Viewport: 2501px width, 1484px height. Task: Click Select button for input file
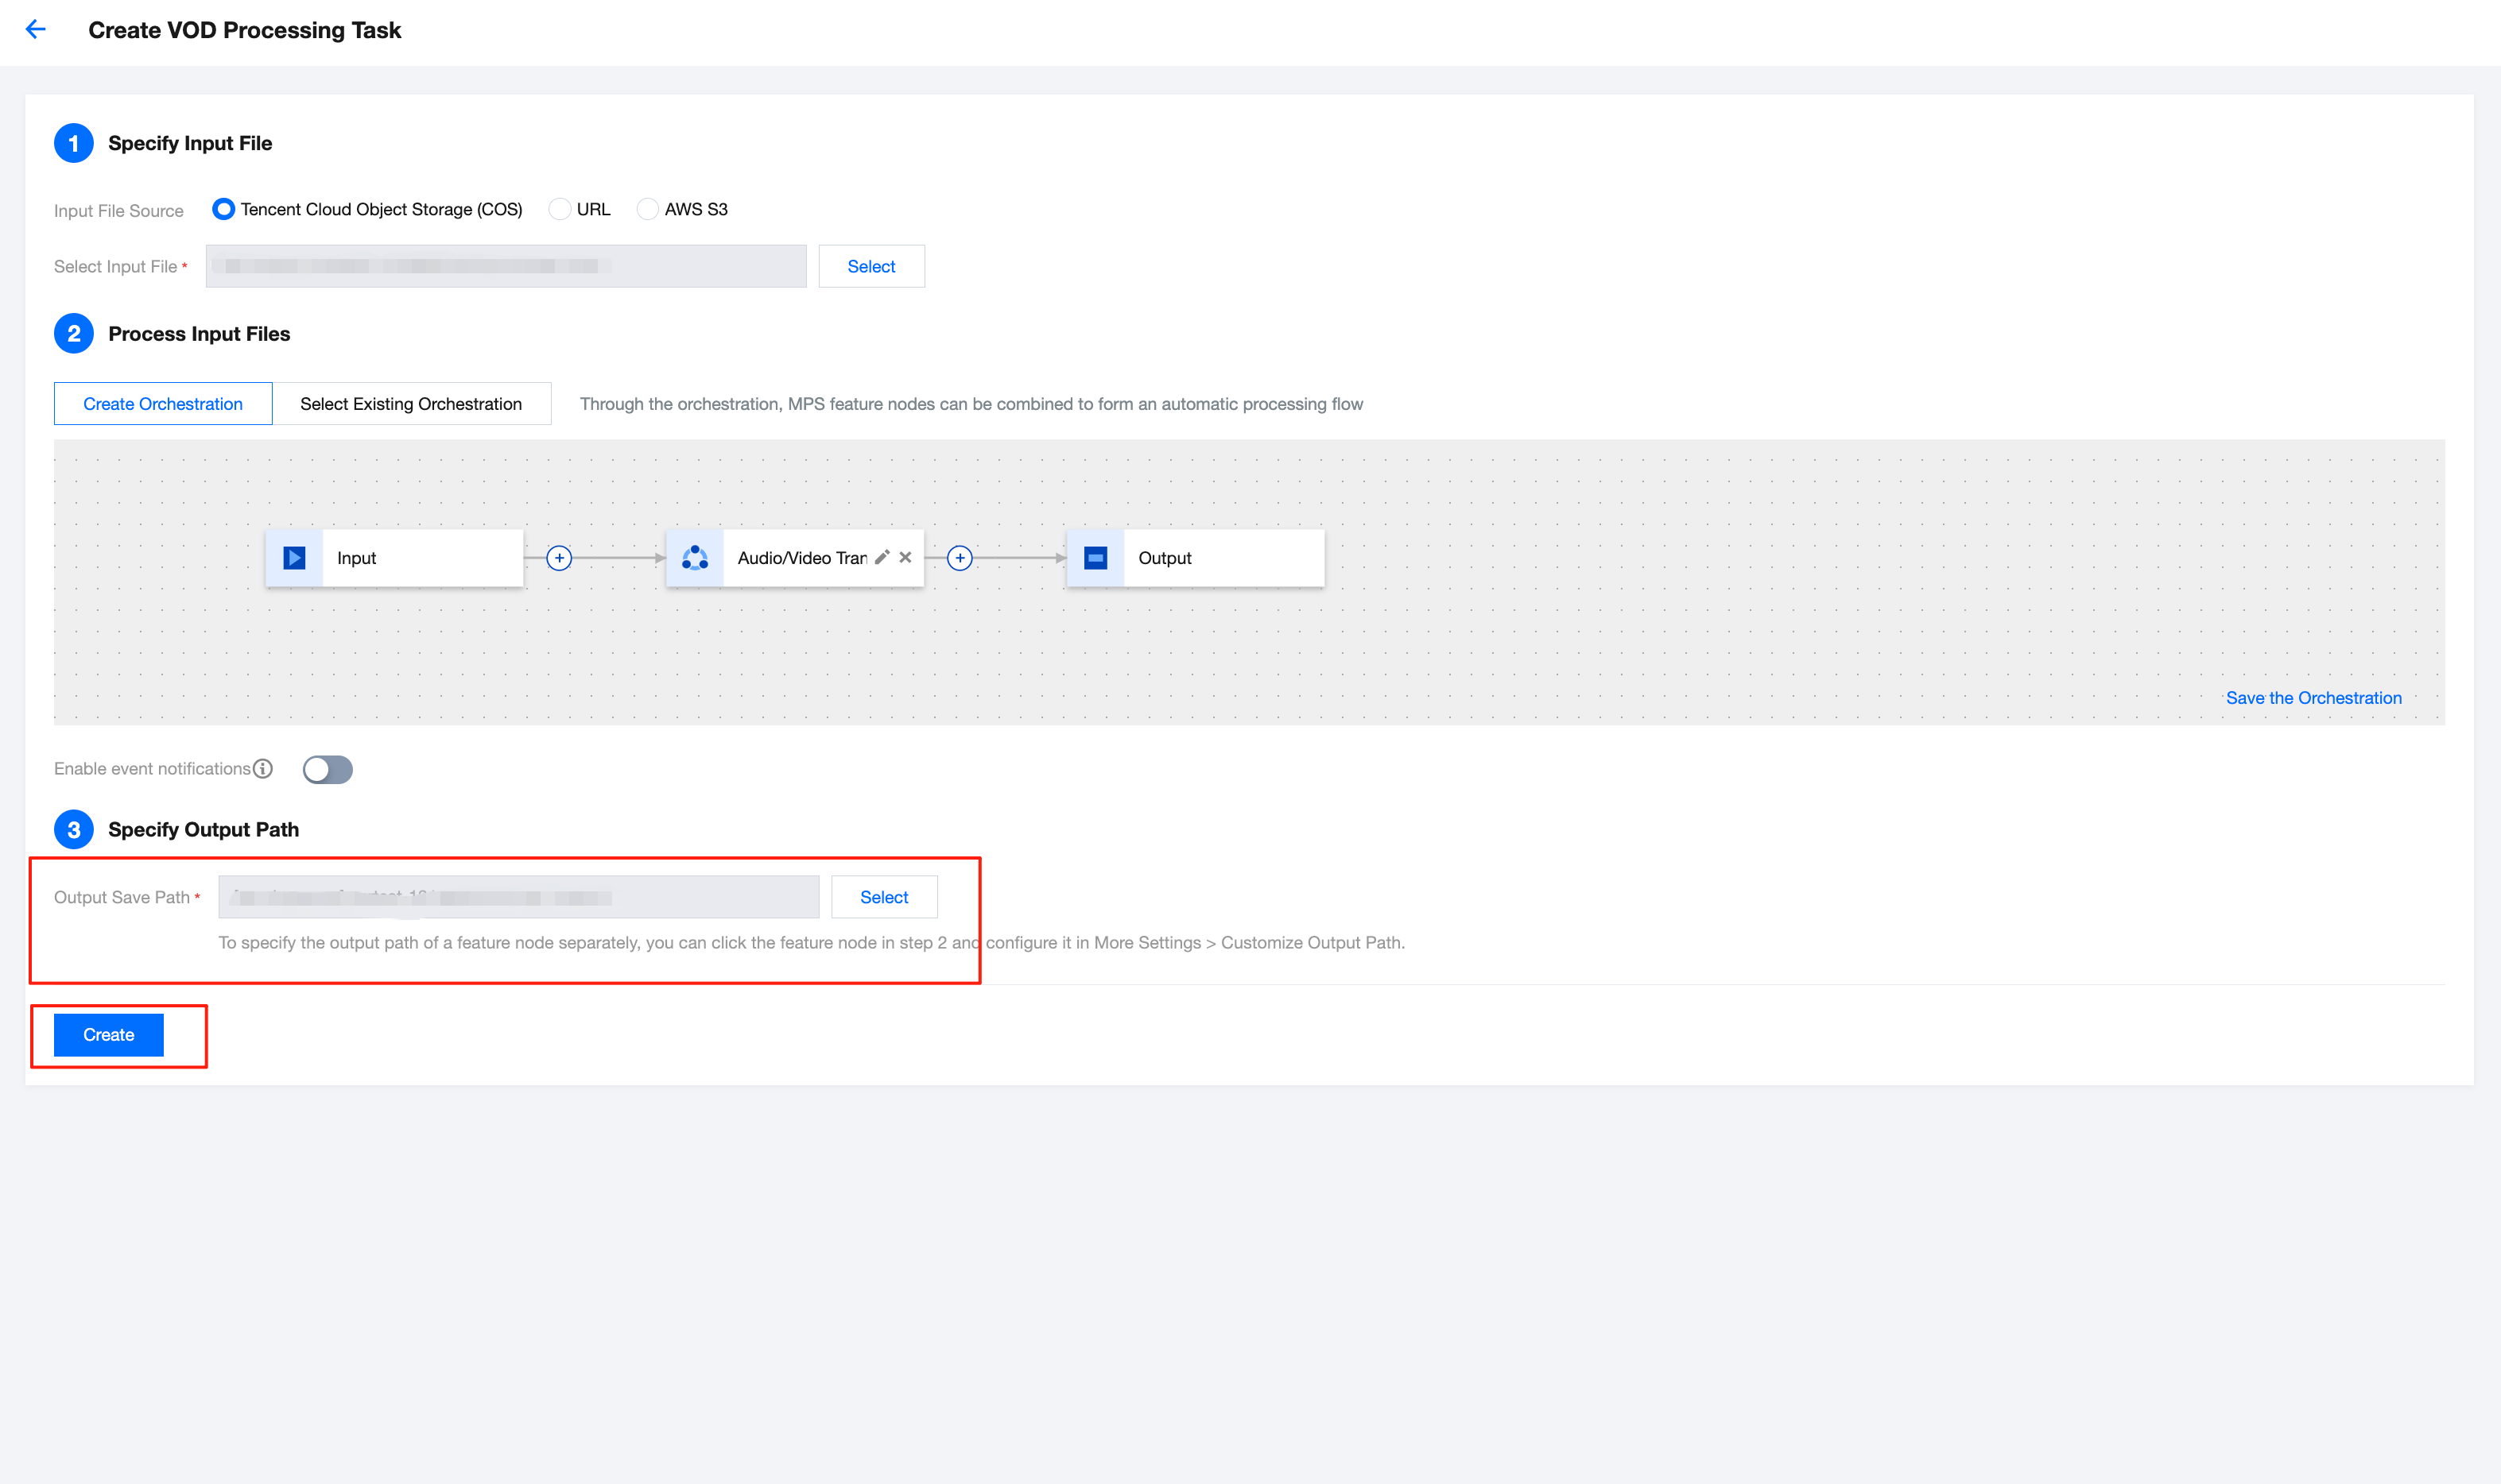pos(871,266)
